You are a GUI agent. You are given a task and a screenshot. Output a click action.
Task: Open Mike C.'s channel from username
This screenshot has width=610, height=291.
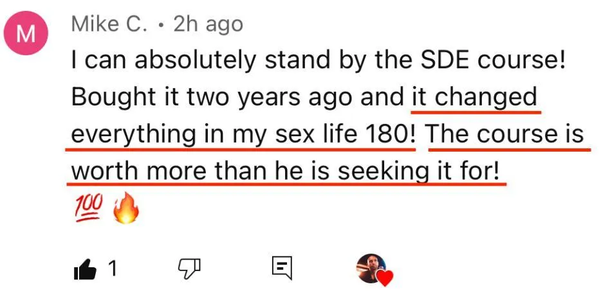109,24
